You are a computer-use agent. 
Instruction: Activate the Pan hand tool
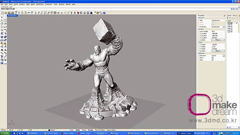[x=32, y=13]
